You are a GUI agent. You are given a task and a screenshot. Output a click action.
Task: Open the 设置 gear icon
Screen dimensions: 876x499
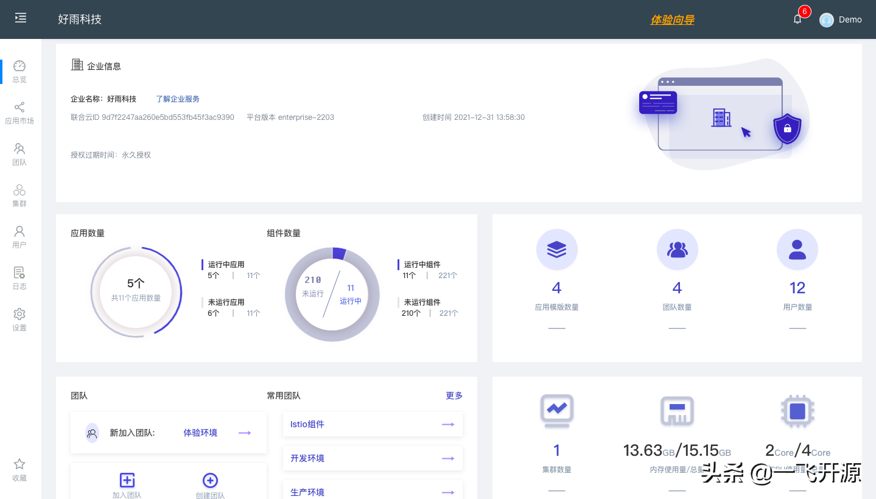point(19,314)
